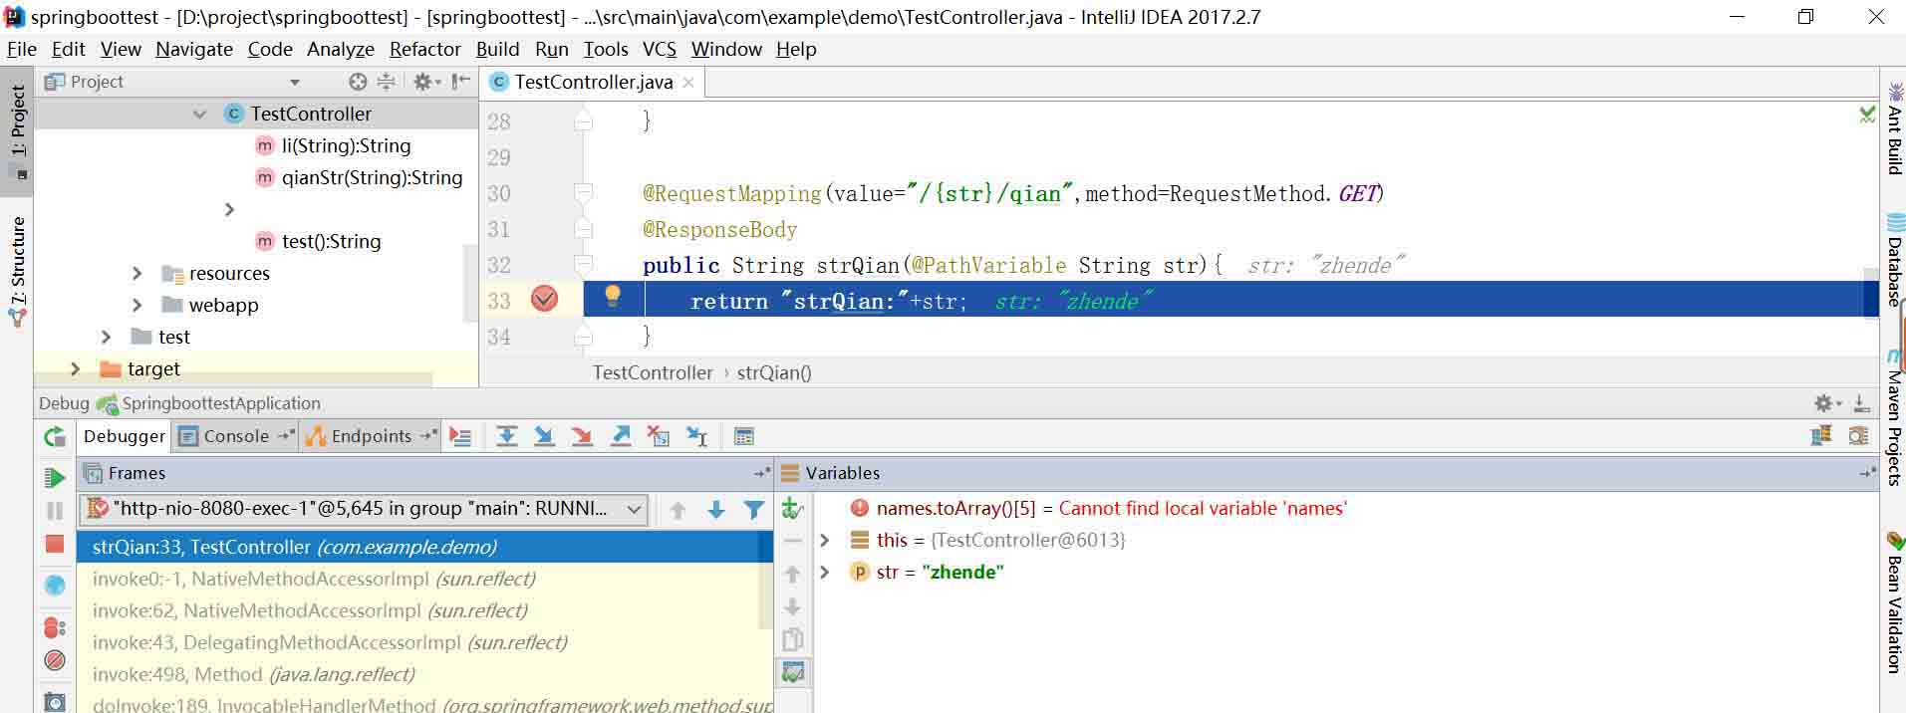Toggle the Structure tool window button
The width and height of the screenshot is (1906, 713).
(18, 272)
